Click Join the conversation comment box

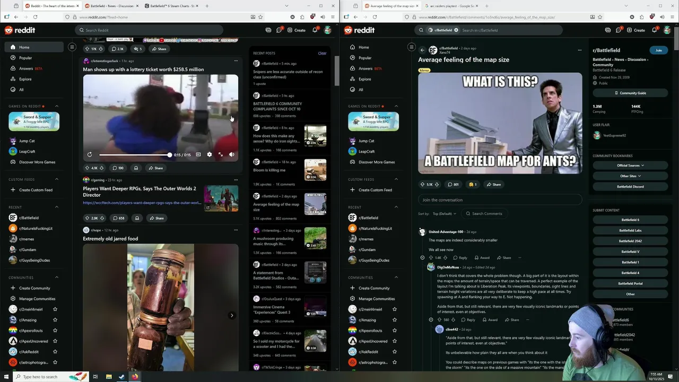(500, 200)
